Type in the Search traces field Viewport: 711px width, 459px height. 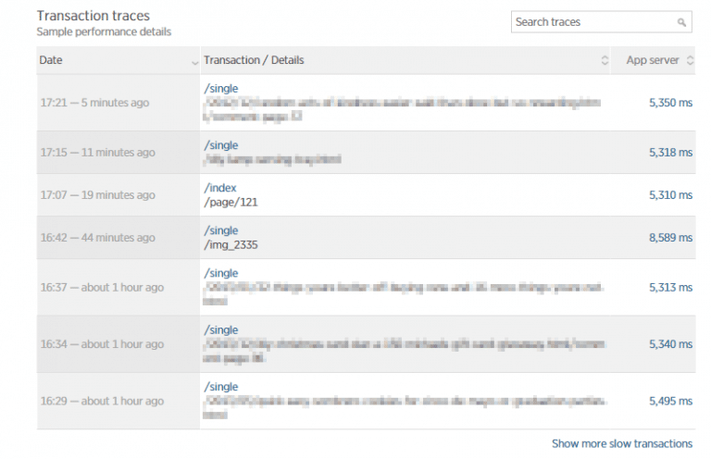coord(592,22)
